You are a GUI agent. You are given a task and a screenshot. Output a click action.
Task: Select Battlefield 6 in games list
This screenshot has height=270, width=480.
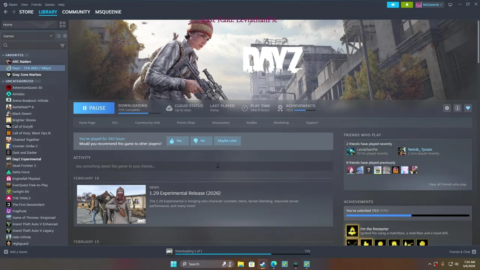tap(23, 107)
